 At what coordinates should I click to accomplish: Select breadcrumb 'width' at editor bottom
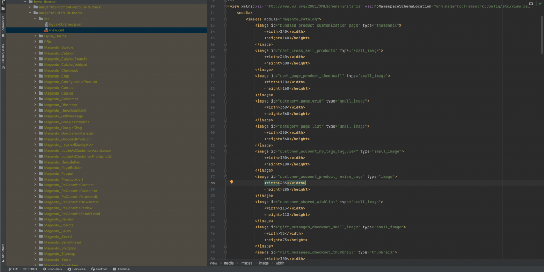pos(279,263)
